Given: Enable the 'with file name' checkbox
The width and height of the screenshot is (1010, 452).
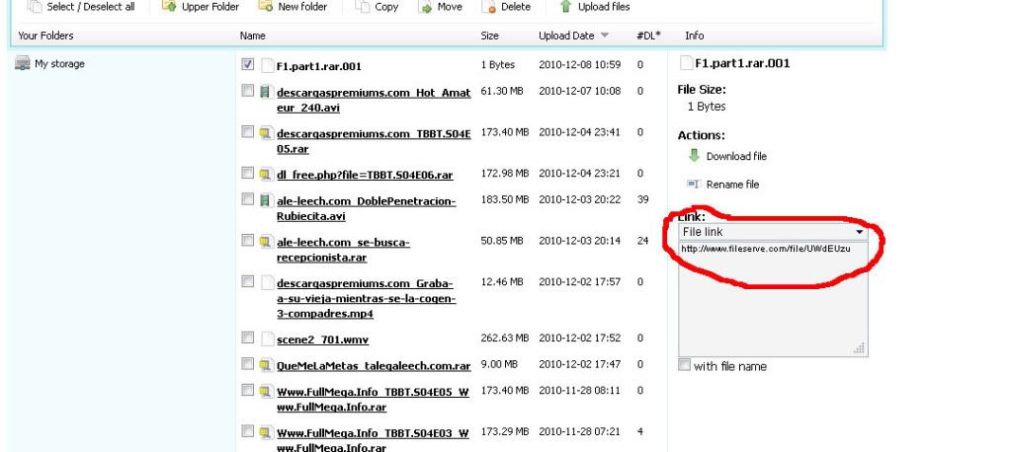Looking at the screenshot, I should (686, 367).
